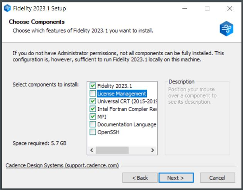Uncheck Intel Fortran Compiler checkbox
The image size is (243, 190).
[93, 109]
